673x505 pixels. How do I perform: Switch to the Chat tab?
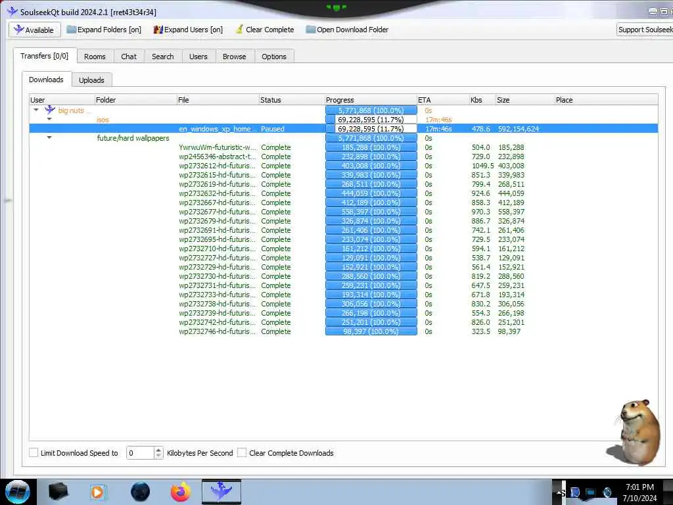pyautogui.click(x=129, y=57)
